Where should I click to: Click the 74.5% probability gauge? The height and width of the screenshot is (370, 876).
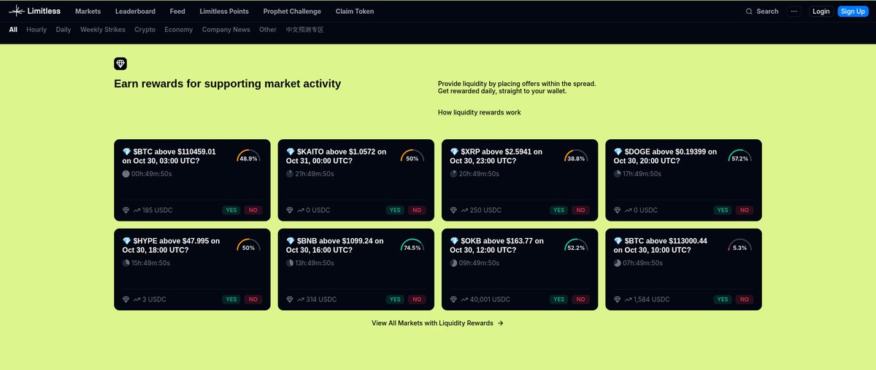tap(412, 245)
